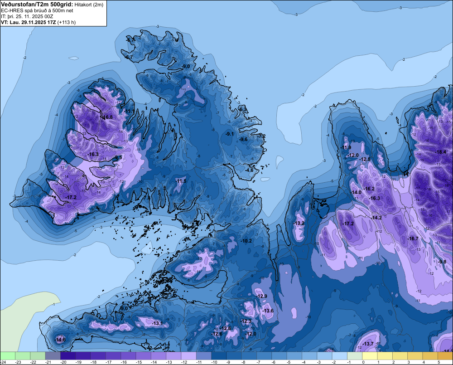The image size is (453, 365).
Task: Click the '-10.2' temperature value on the map
Action: (246, 241)
